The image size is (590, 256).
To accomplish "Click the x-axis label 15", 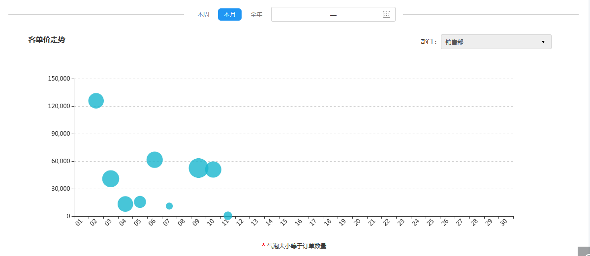I will [284, 222].
